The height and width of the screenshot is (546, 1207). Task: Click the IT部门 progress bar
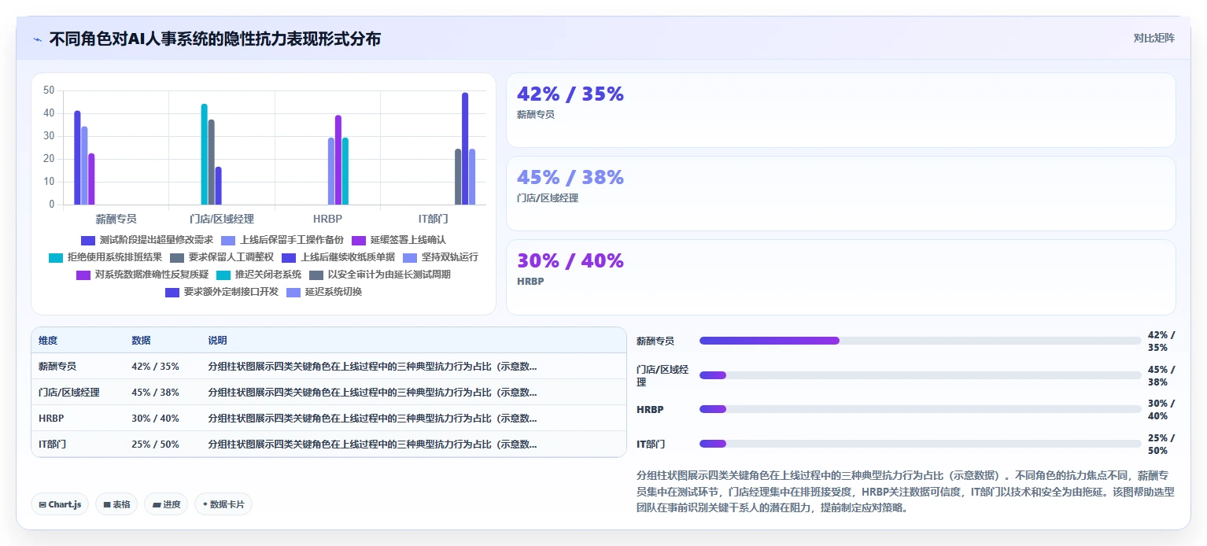click(x=920, y=444)
